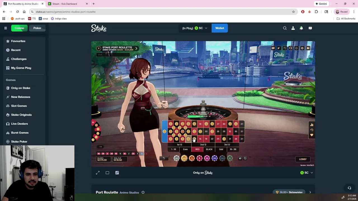Return to the game LOBBY

click(303, 159)
